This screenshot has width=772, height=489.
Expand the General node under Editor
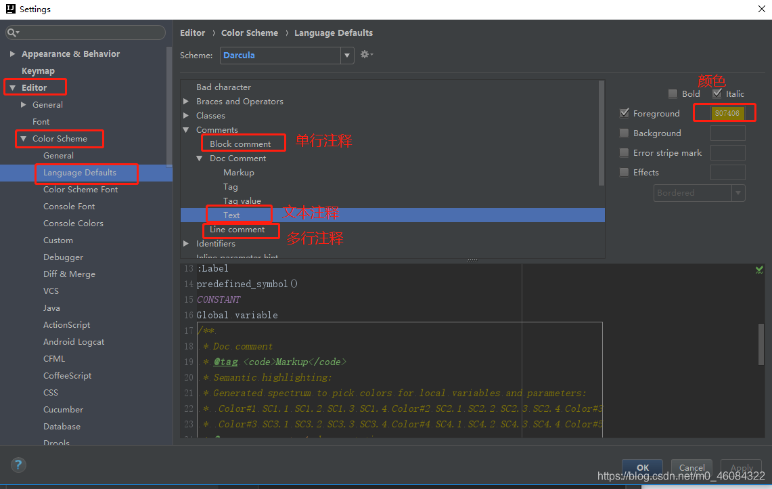tap(23, 104)
